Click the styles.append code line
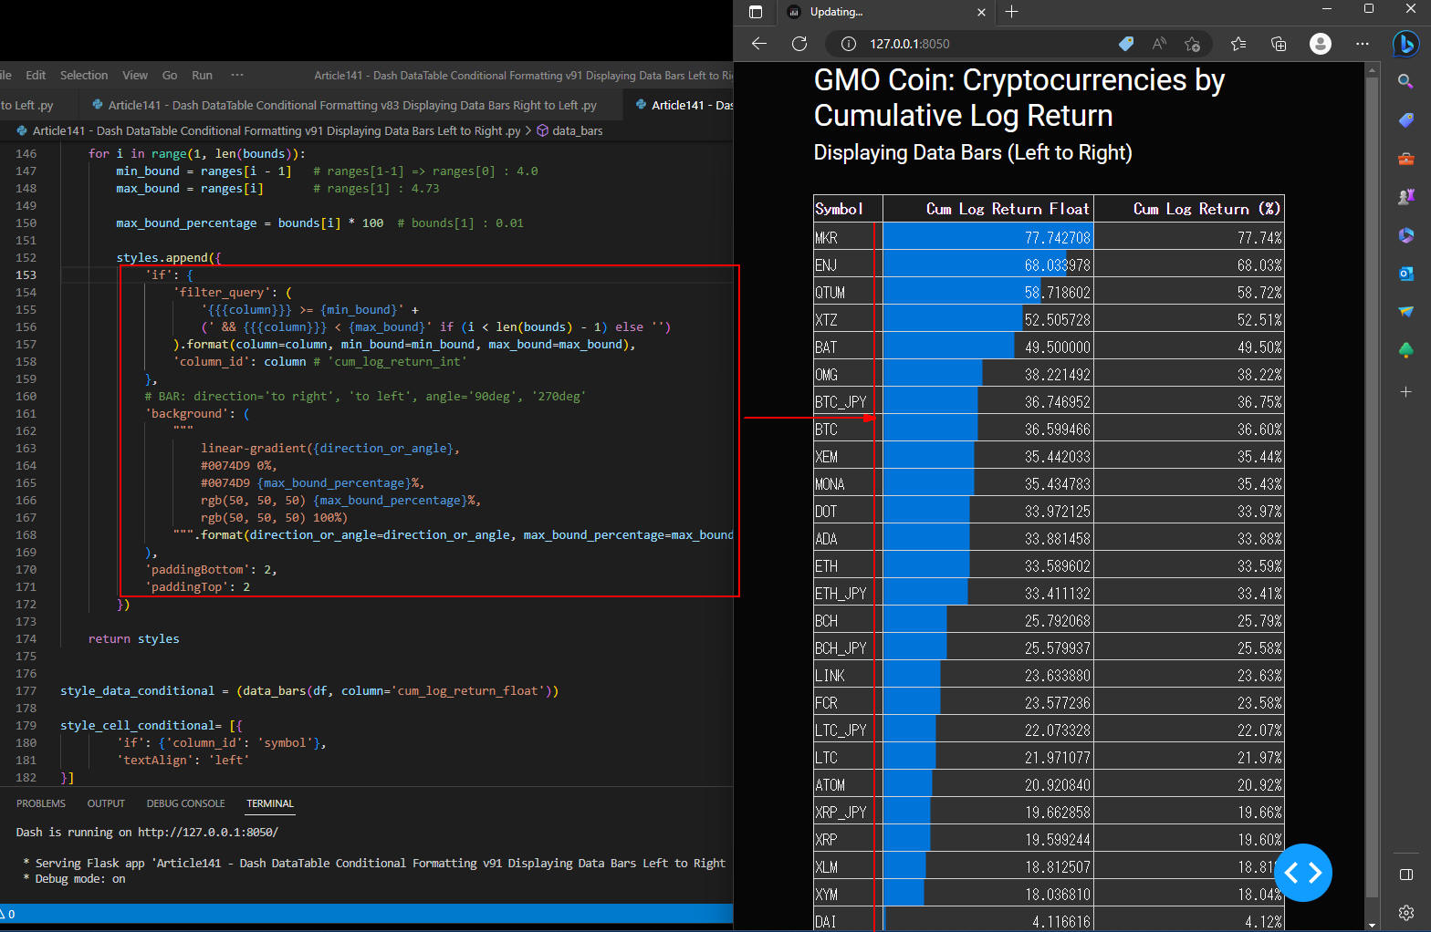 coord(168,257)
